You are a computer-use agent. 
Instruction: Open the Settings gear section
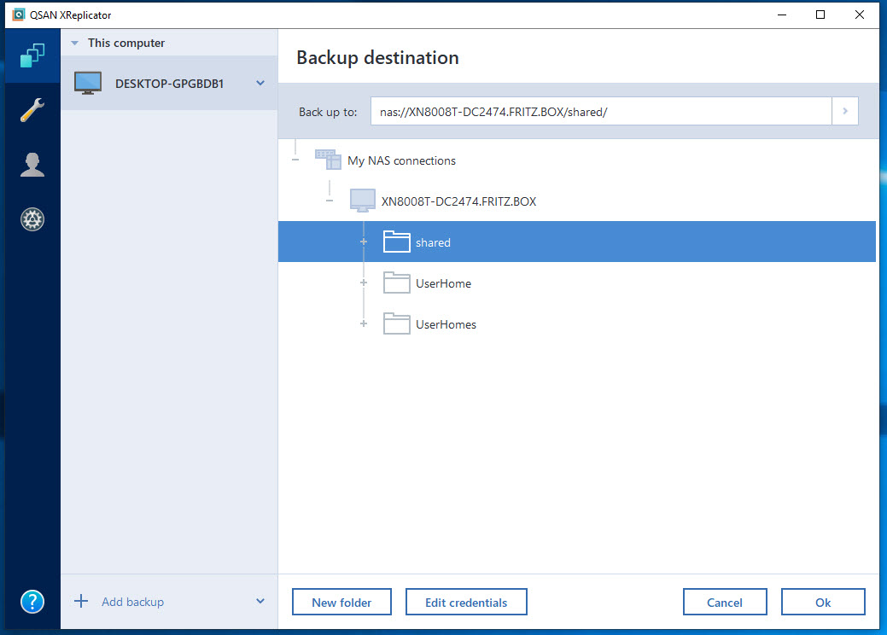32,219
